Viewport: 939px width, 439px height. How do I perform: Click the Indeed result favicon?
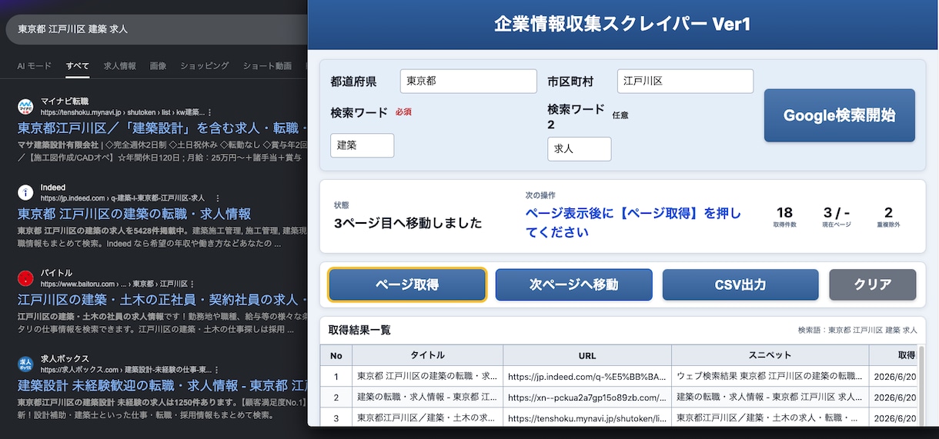[25, 192]
